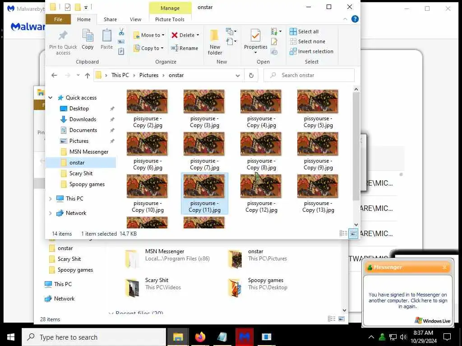Open Malwarebytes from the taskbar

pyautogui.click(x=244, y=337)
